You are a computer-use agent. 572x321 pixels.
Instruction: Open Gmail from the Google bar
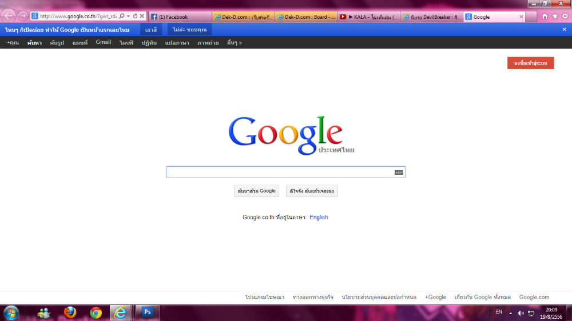click(x=103, y=42)
